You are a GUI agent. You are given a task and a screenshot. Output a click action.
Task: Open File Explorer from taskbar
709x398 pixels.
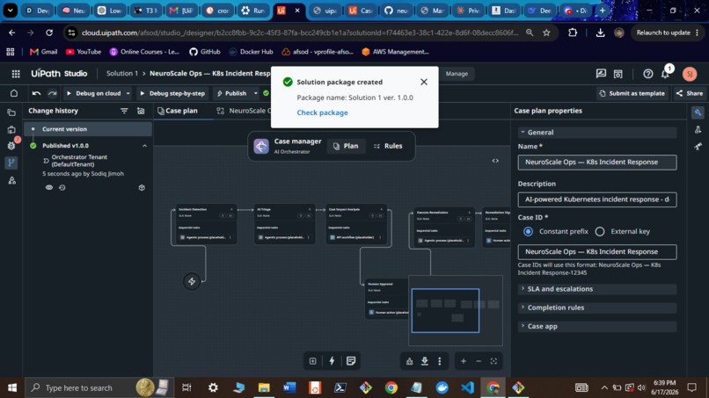(264, 387)
